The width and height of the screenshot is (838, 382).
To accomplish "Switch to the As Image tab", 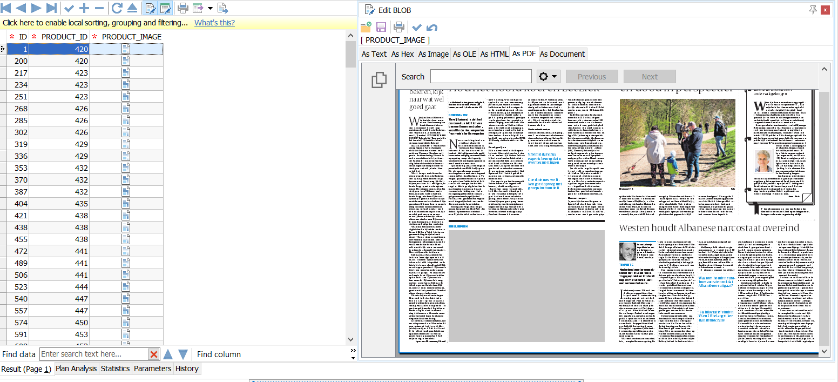I will [x=433, y=54].
